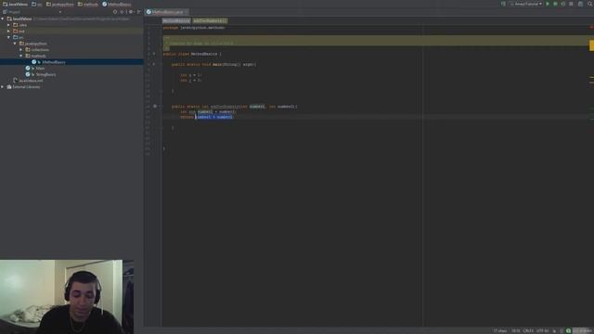Image resolution: width=594 pixels, height=334 pixels.
Task: Click the 'public class MethodBasics' line
Action: (192, 54)
